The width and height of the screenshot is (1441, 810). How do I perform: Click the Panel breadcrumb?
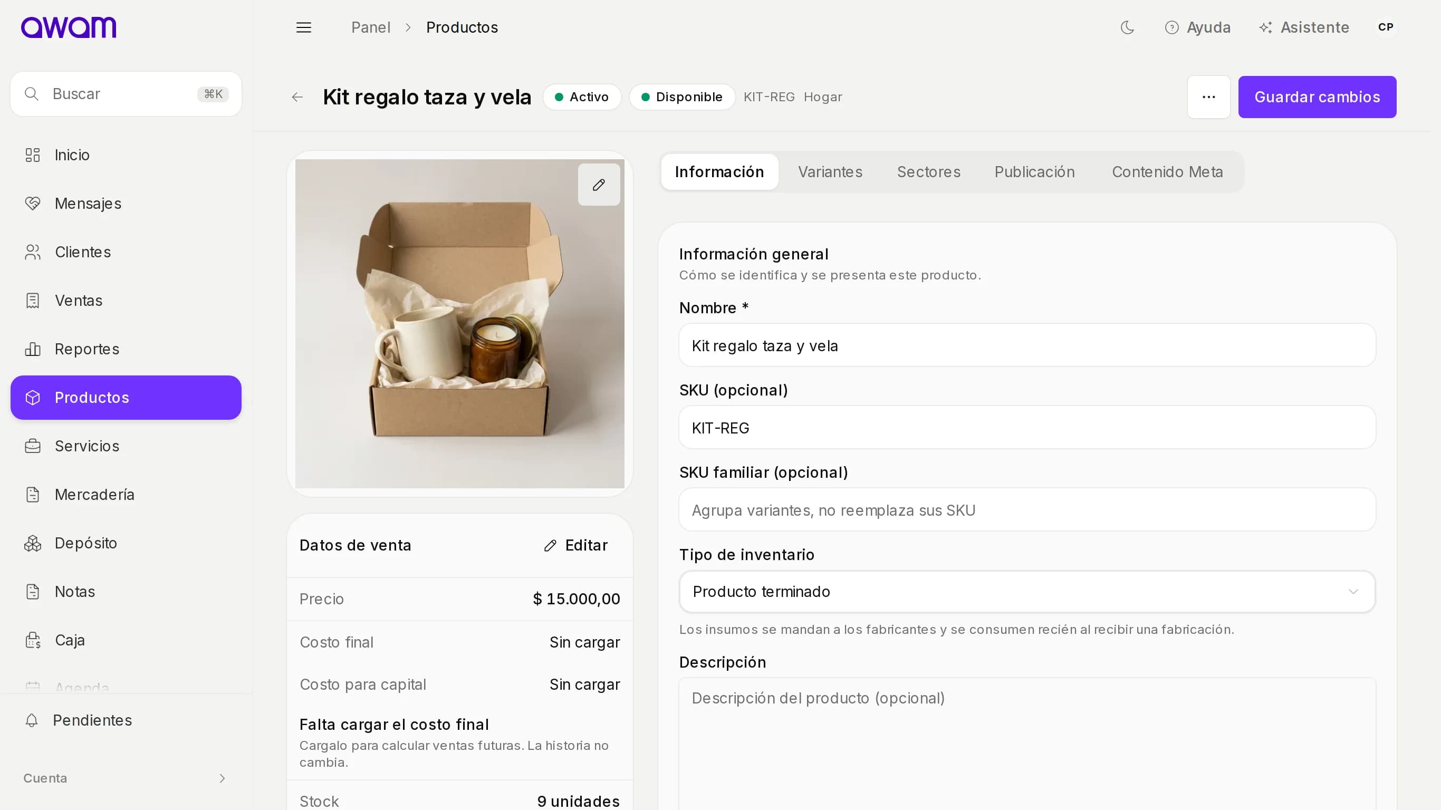point(370,27)
